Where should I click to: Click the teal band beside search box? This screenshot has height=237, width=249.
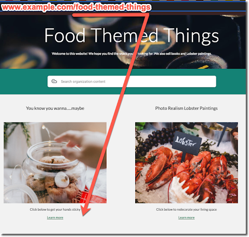[x=24, y=81]
